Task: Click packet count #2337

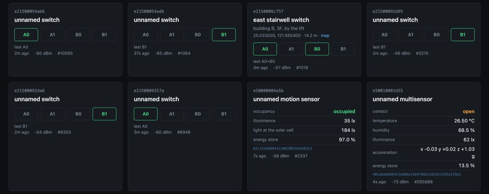Action: [301, 156]
